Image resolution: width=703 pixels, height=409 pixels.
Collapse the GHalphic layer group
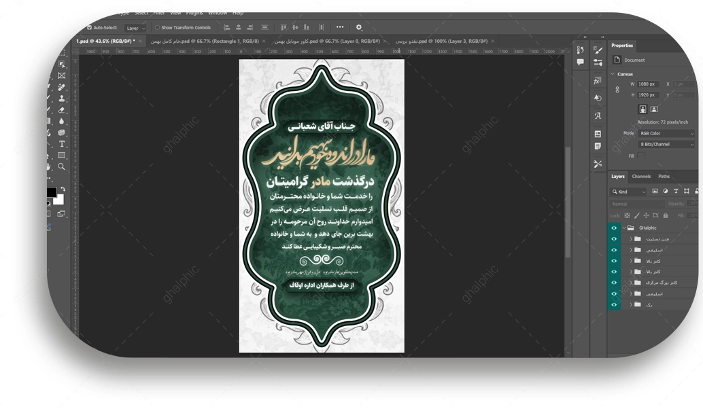point(623,228)
